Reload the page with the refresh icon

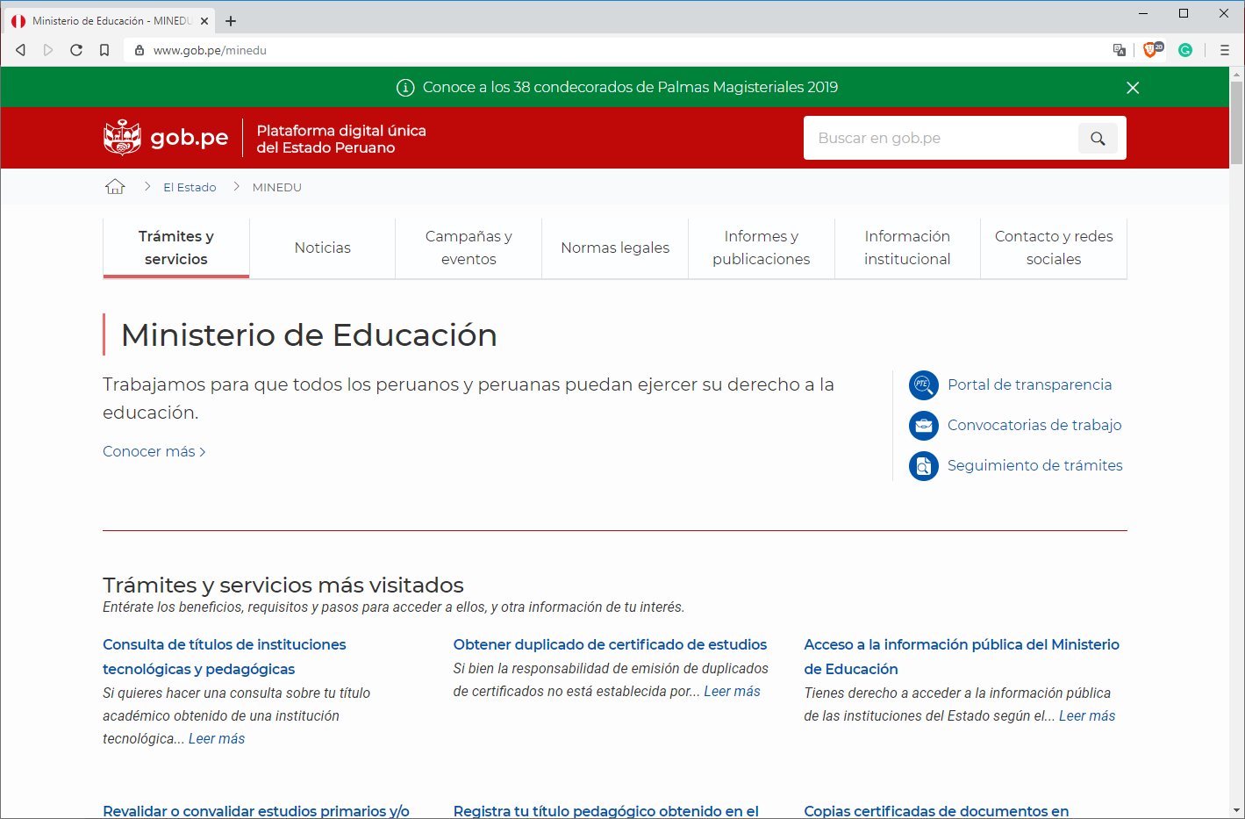coord(76,50)
